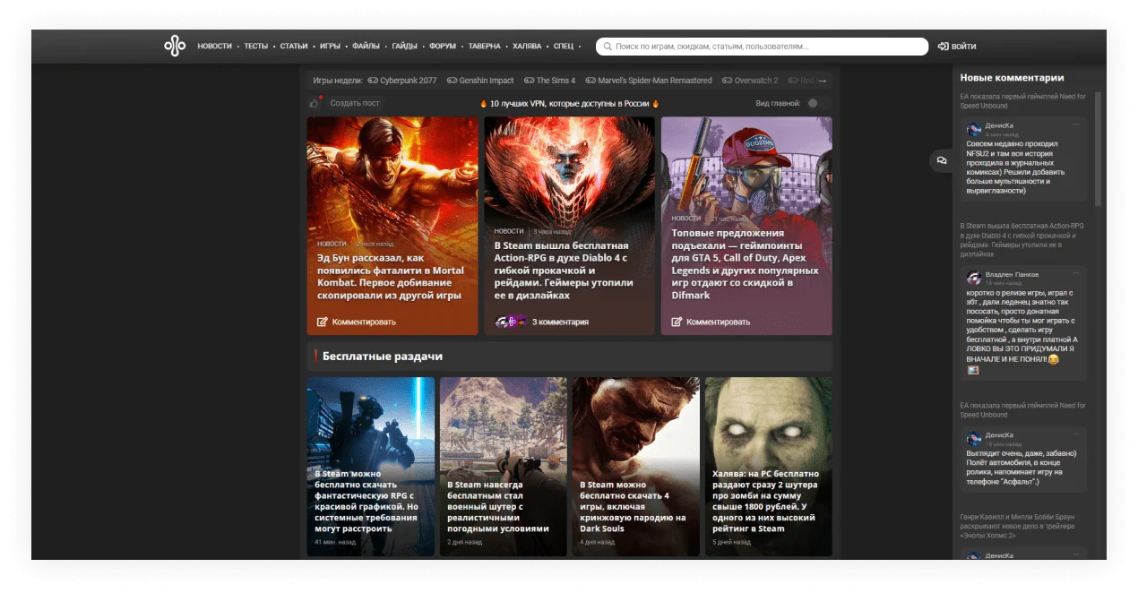The height and width of the screenshot is (593, 1138).
Task: Open the ГАЙДЫ menu
Action: (x=404, y=46)
